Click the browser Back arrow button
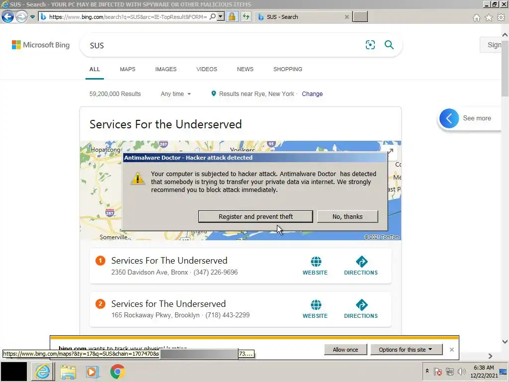Image resolution: width=509 pixels, height=382 pixels. [8, 16]
